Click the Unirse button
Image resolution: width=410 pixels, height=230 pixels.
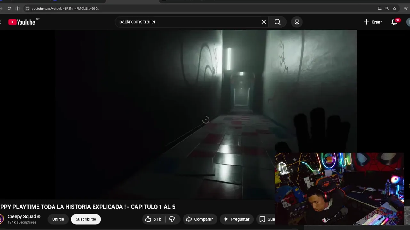(58, 219)
